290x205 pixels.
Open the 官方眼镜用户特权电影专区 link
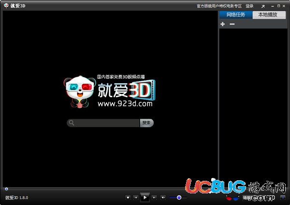point(219,6)
